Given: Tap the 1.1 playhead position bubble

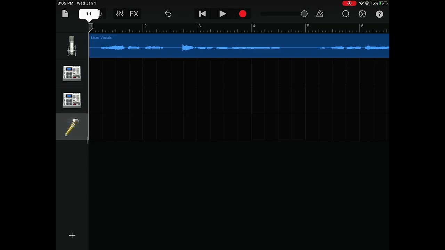Looking at the screenshot, I should pos(89,14).
